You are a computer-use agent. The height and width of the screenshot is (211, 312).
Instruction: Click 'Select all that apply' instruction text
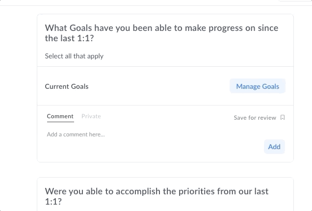tap(74, 56)
